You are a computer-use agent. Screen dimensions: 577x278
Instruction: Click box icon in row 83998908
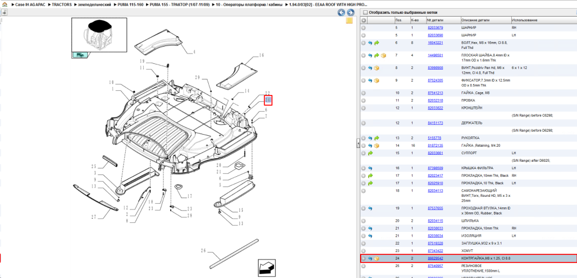click(376, 68)
